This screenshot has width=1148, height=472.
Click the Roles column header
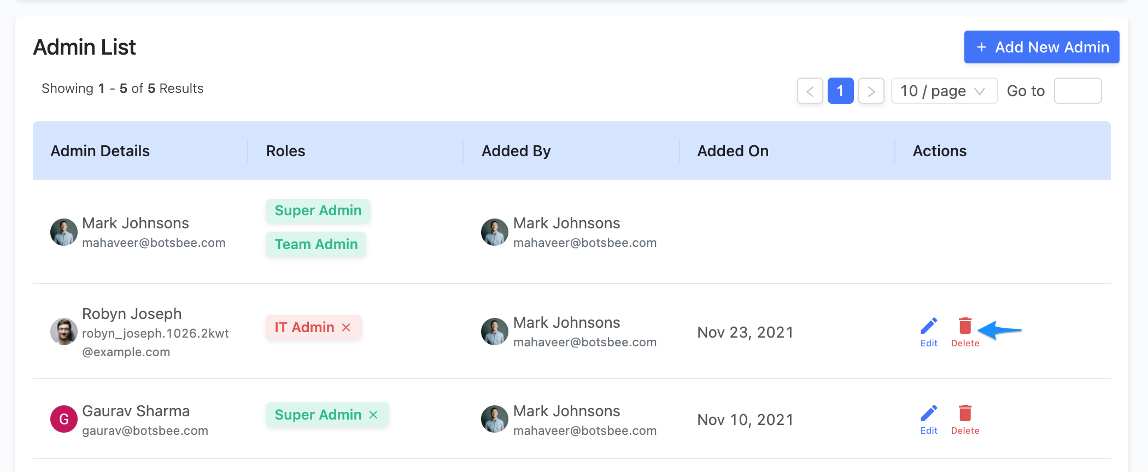tap(285, 151)
